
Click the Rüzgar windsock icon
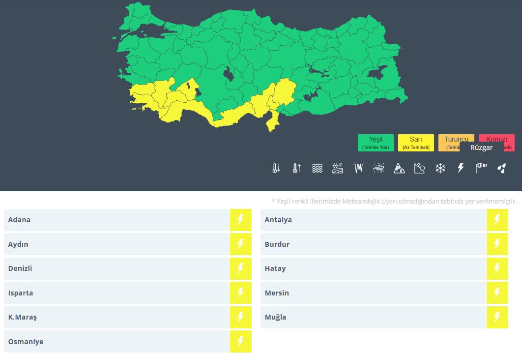(481, 168)
